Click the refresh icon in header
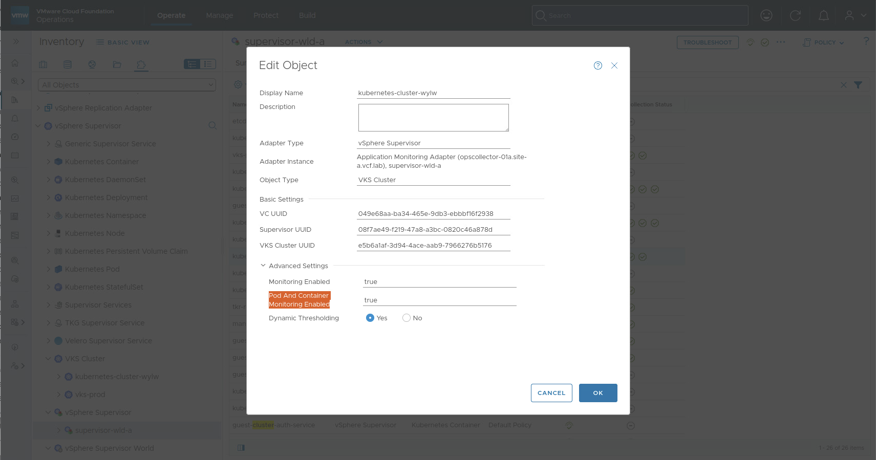 (x=795, y=15)
